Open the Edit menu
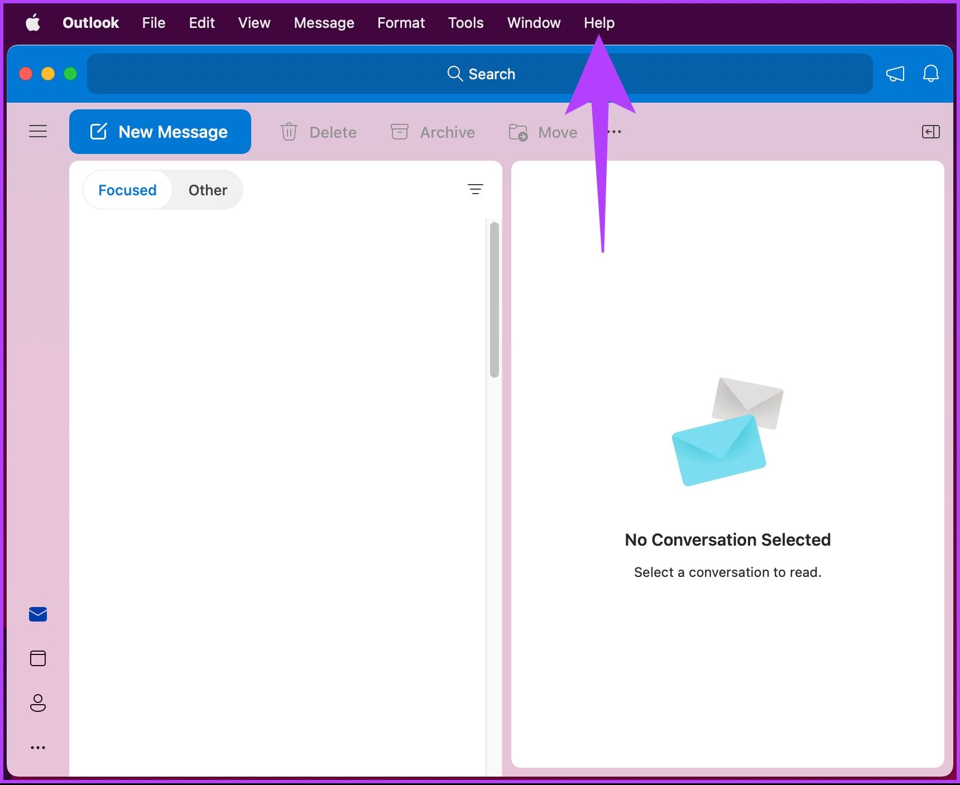The width and height of the screenshot is (960, 785). pos(201,23)
